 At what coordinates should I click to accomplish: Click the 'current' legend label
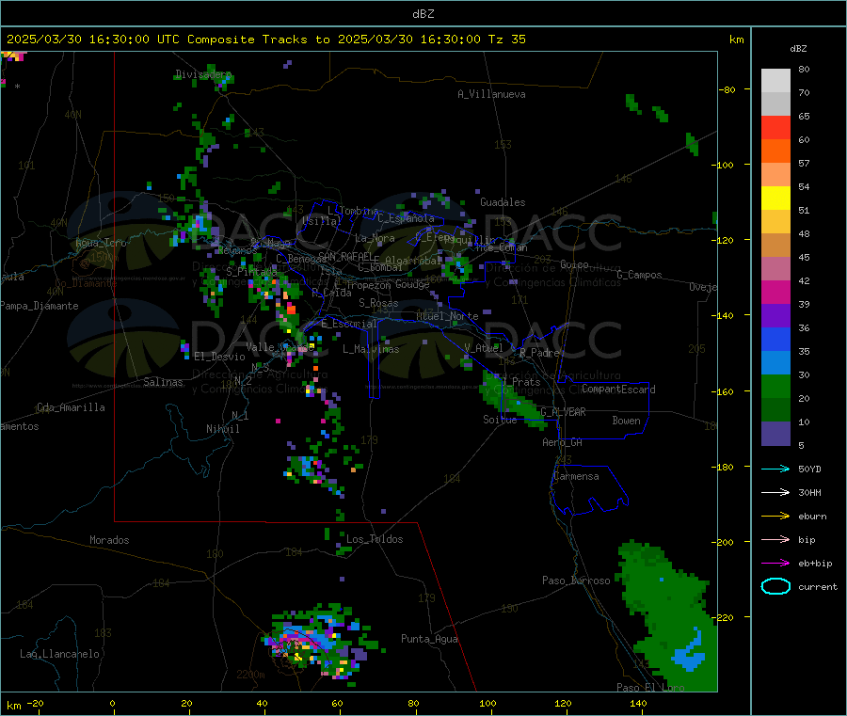click(818, 586)
